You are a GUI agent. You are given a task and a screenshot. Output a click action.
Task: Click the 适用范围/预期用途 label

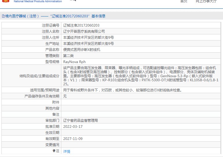[x=45, y=90]
